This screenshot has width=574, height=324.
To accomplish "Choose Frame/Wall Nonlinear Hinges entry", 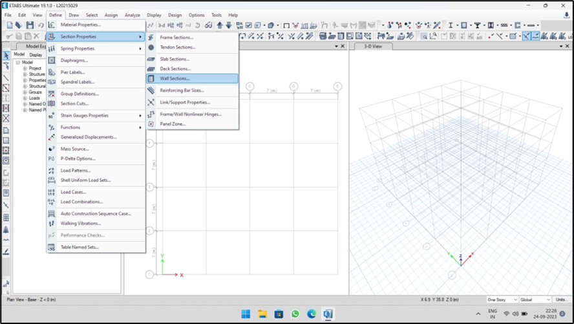I will [192, 114].
